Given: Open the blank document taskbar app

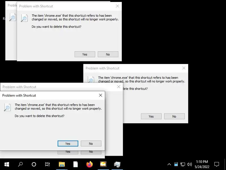Looking at the screenshot, I should click(x=75, y=164).
